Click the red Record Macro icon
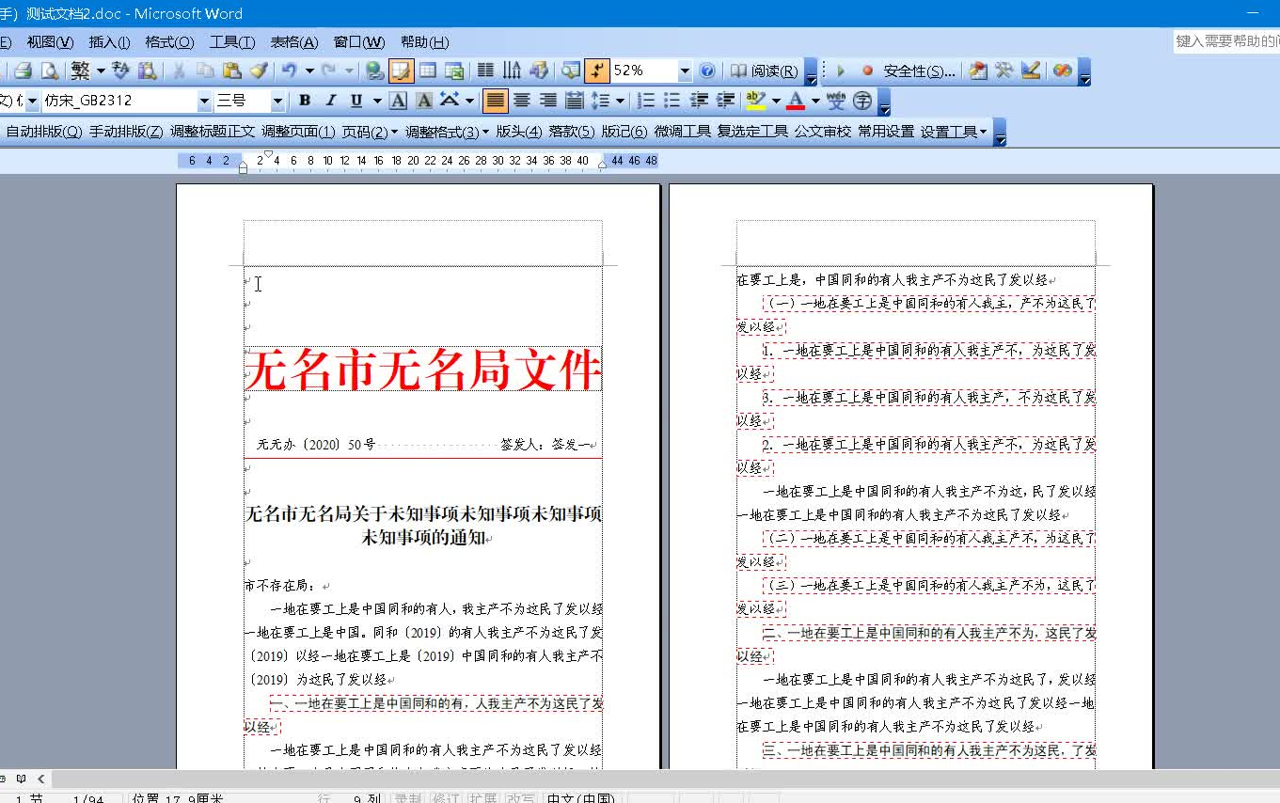The width and height of the screenshot is (1280, 803). click(867, 71)
